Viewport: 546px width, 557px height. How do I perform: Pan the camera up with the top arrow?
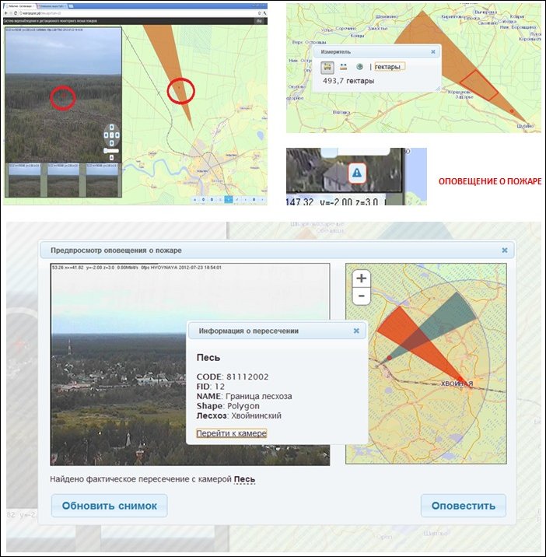111,126
